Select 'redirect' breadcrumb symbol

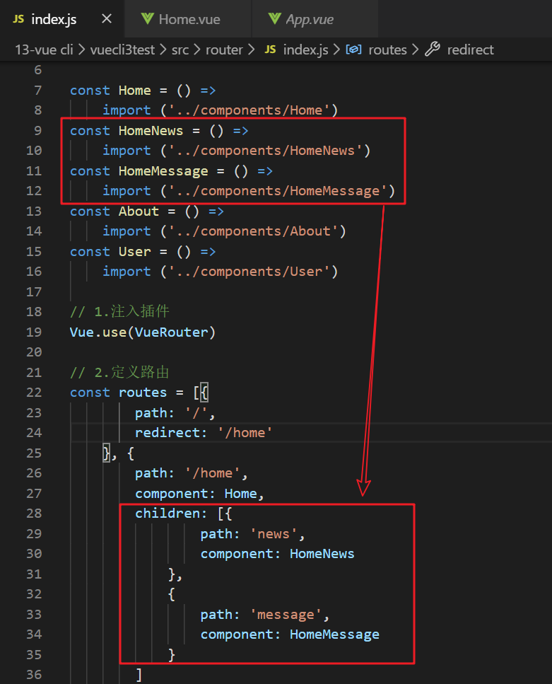point(471,50)
